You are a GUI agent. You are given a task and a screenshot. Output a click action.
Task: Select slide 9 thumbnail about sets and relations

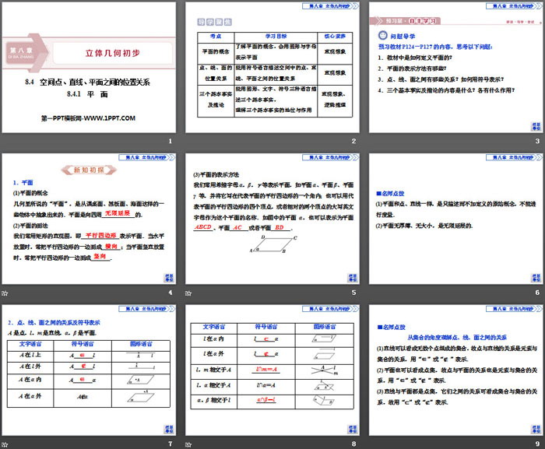pos(455,370)
